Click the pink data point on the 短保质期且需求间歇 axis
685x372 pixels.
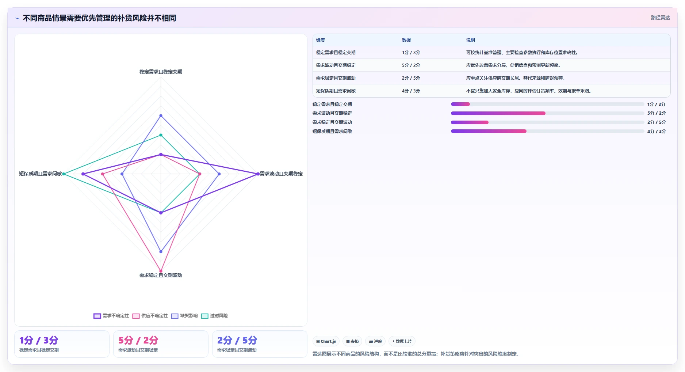pos(103,174)
